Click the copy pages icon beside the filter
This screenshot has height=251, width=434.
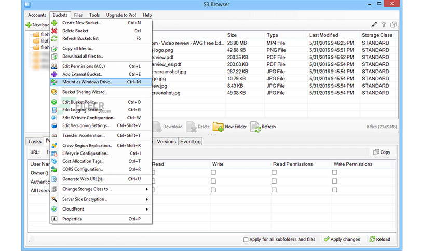(394, 25)
